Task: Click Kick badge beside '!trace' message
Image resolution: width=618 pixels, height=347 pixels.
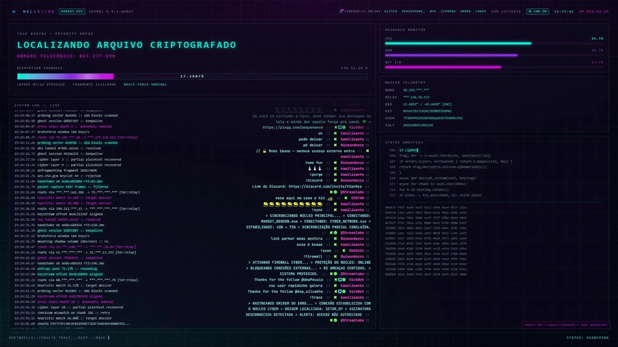Action: [335, 297]
